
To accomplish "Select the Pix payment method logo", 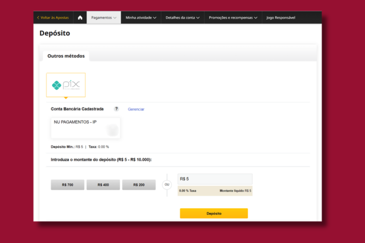I will 66,85.
